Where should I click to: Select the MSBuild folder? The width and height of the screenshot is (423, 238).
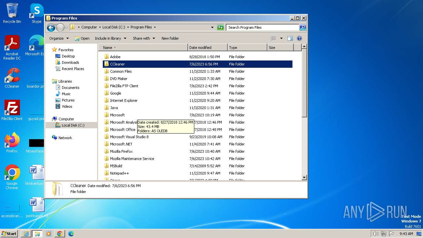tap(198, 166)
